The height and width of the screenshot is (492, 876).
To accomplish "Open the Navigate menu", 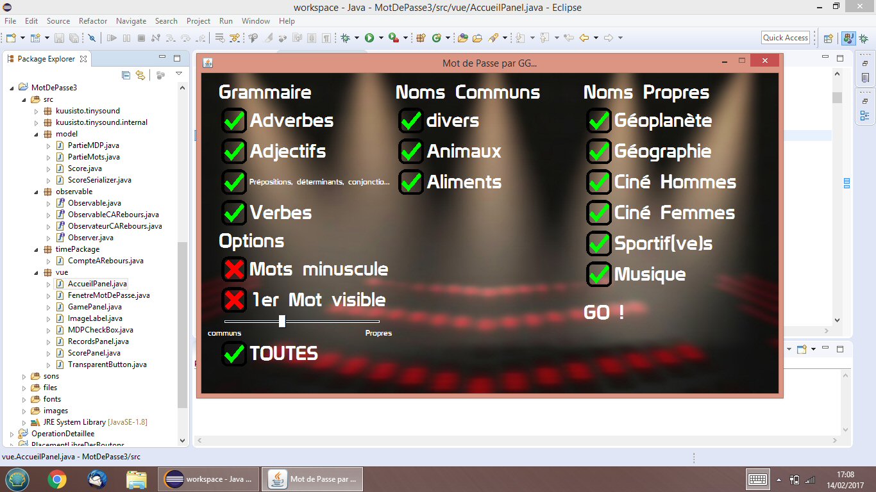I will coord(131,21).
